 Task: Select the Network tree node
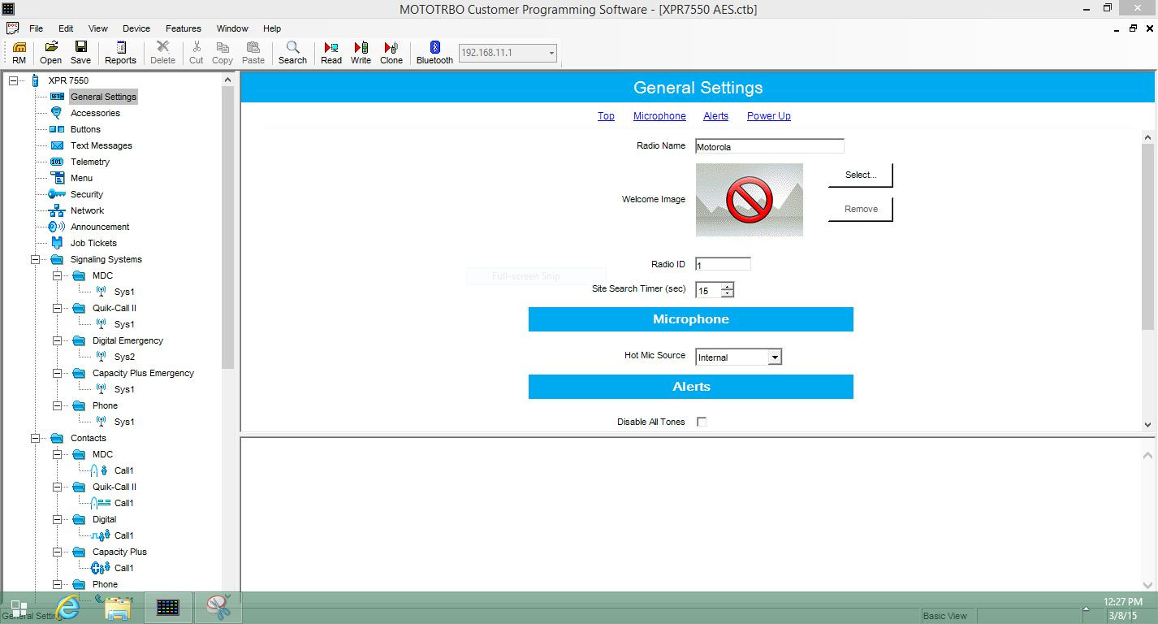tap(87, 210)
